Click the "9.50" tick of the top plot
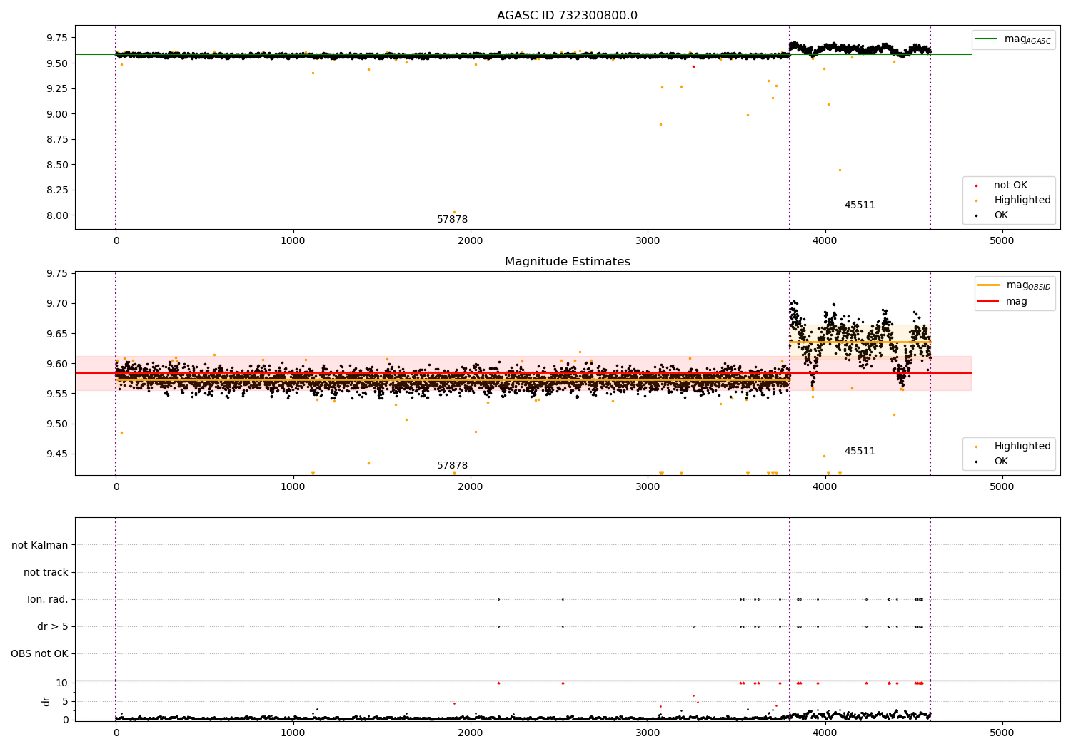 [59, 63]
